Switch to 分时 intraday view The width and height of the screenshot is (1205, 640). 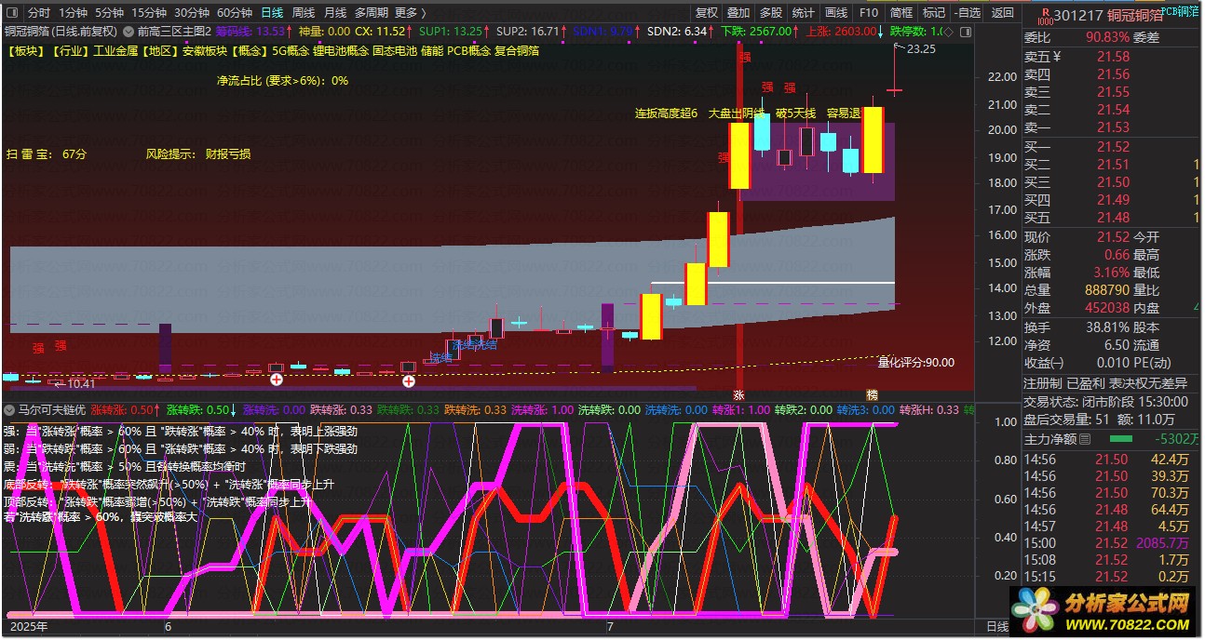pos(39,13)
